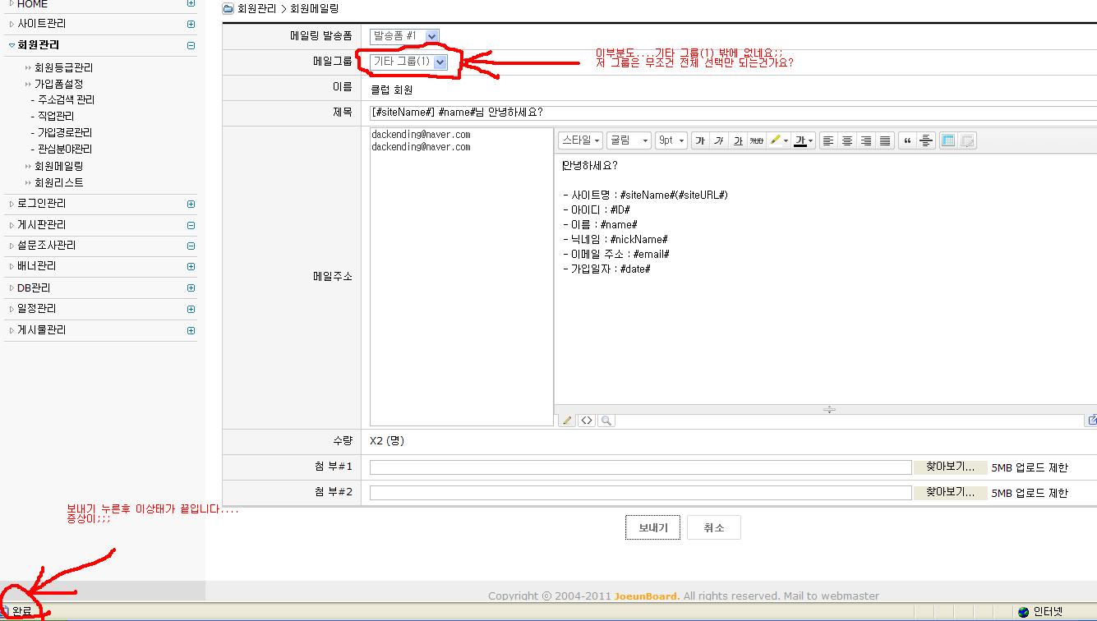Center align text in the editor

(847, 140)
